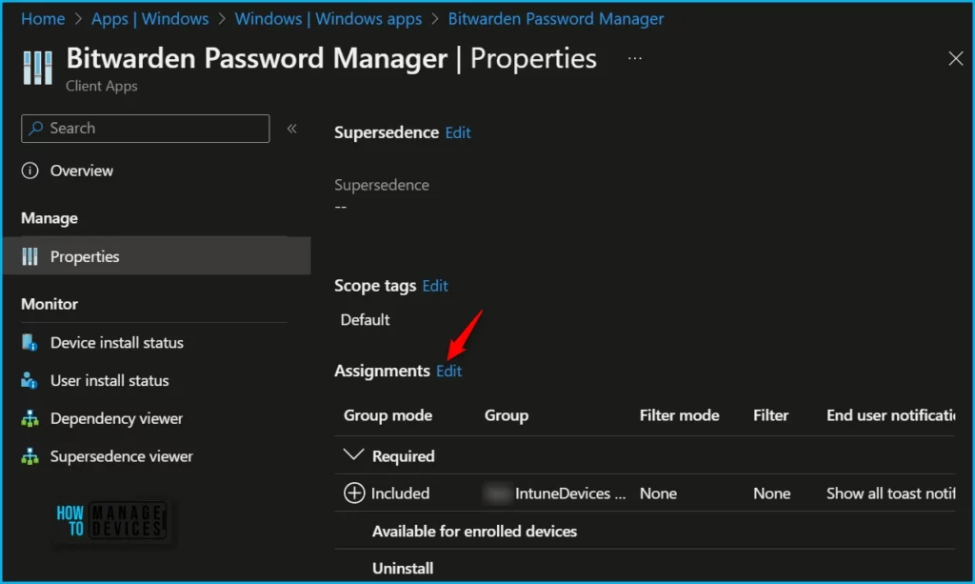Click the Dependency viewer icon
Image resolution: width=975 pixels, height=584 pixels.
tap(30, 418)
